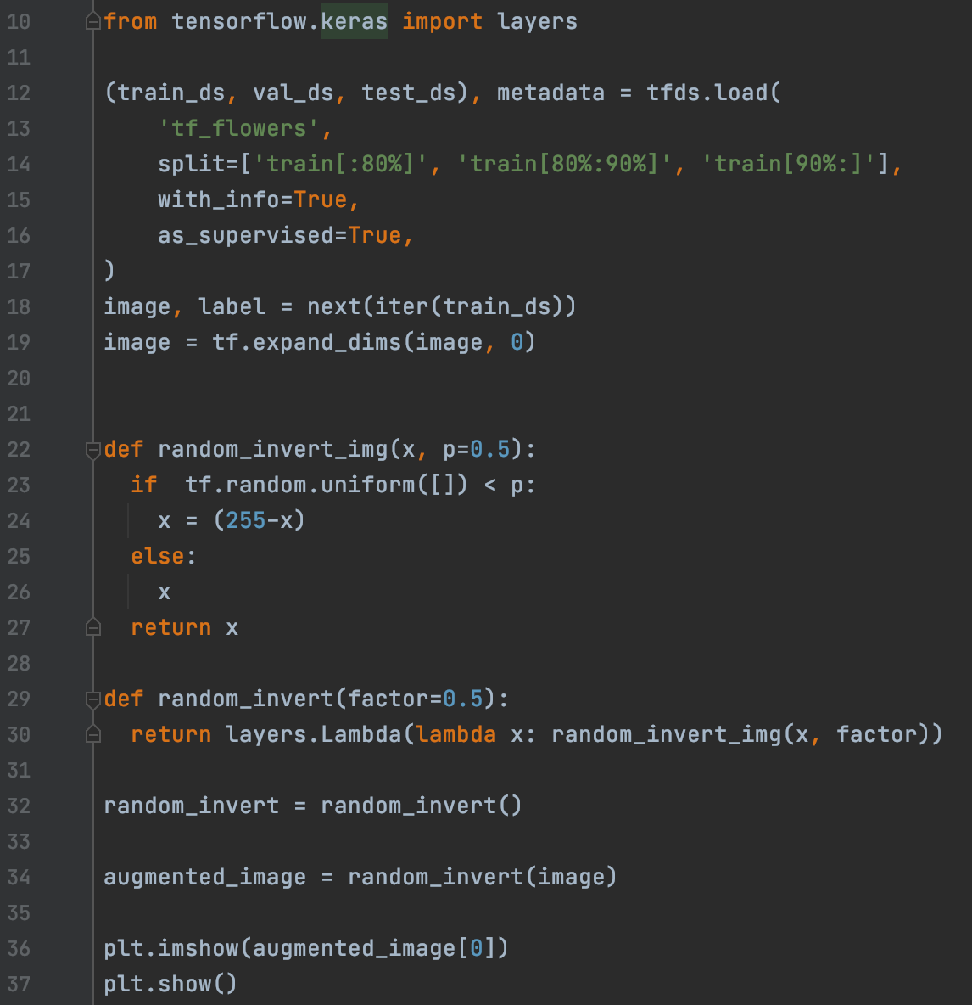972x1005 pixels.
Task: Click 'plt.imshow' on line 36
Action: point(171,948)
